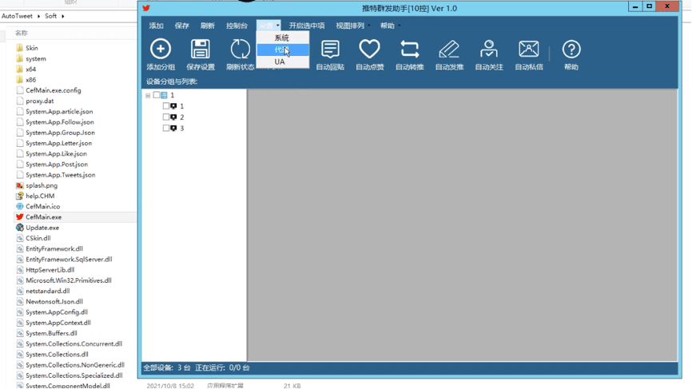Select System.App.Like.json file
This screenshot has height=389, width=692.
56,154
